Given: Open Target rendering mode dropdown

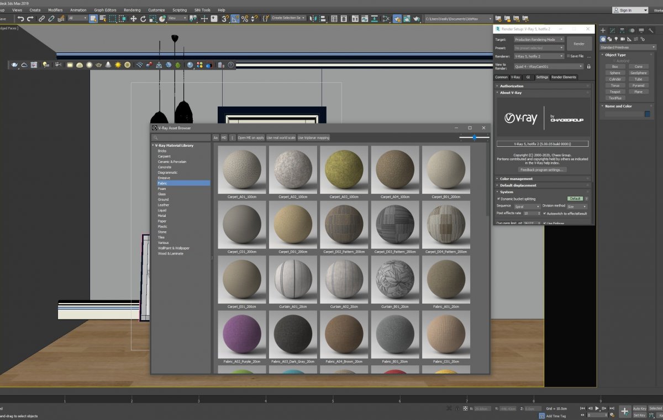Looking at the screenshot, I should [539, 40].
